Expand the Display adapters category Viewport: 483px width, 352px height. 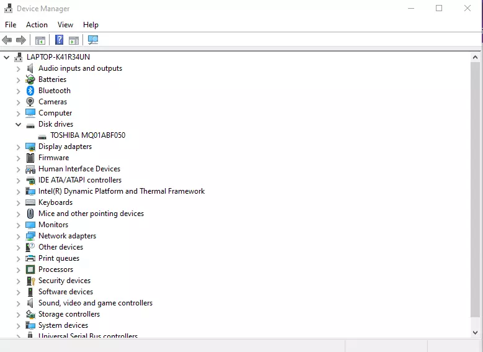point(18,147)
